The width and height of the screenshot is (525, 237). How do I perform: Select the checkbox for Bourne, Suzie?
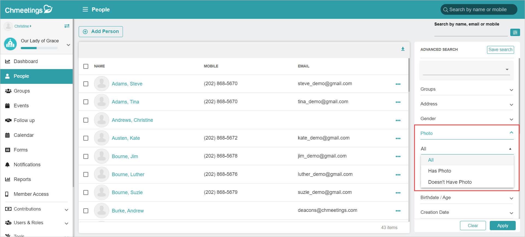coord(86,192)
